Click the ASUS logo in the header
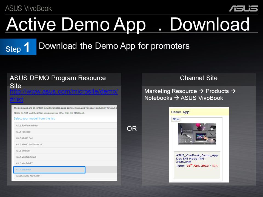This screenshot has width=263, height=197. 243,8
